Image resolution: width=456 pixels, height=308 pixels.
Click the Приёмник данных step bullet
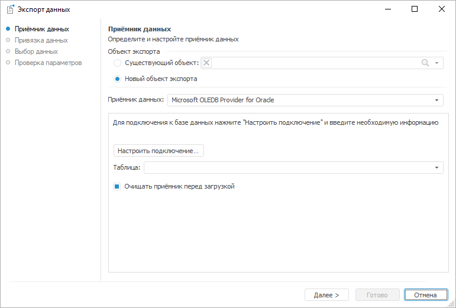8,29
